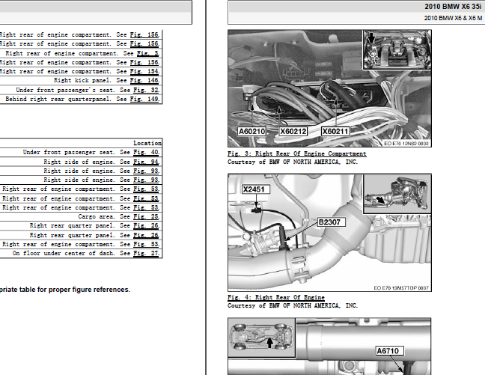The width and height of the screenshot is (485, 375).
Task: Select 'Under front passenger's seat.' text in first table
Action: point(65,90)
